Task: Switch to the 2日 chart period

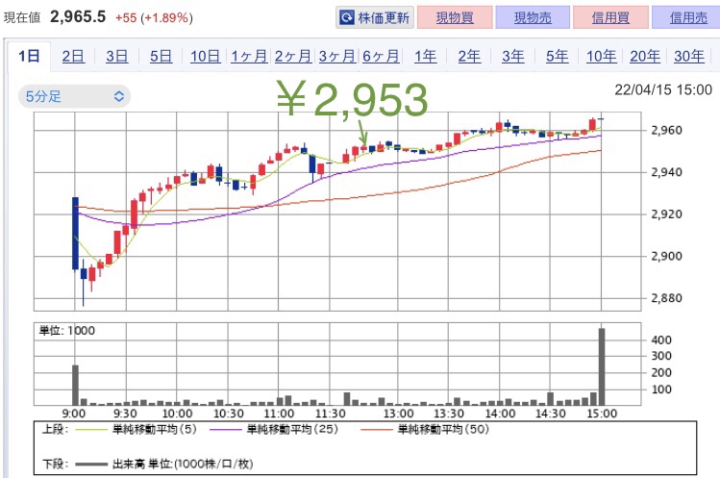Action: (73, 57)
